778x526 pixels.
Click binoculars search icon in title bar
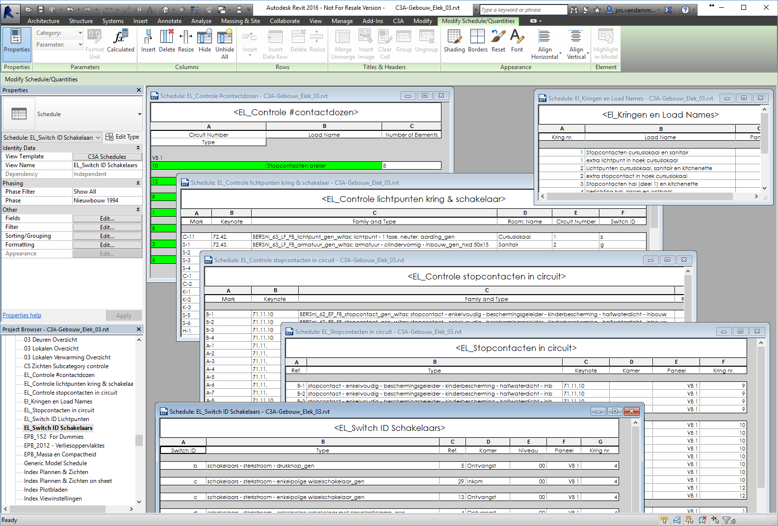[x=574, y=10]
